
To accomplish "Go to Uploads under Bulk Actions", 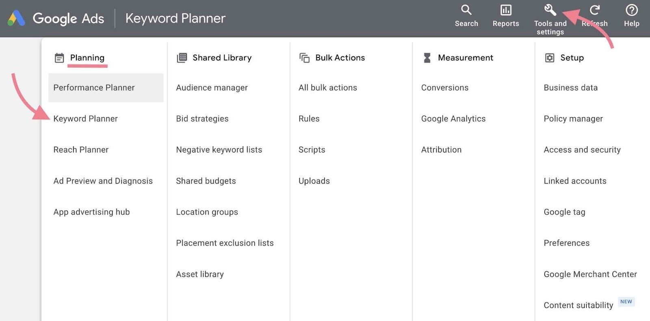I will pyautogui.click(x=314, y=181).
